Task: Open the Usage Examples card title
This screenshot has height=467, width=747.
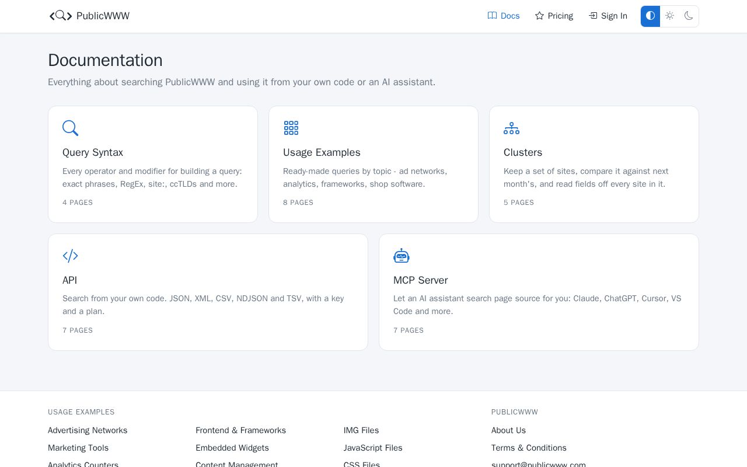Action: [322, 152]
